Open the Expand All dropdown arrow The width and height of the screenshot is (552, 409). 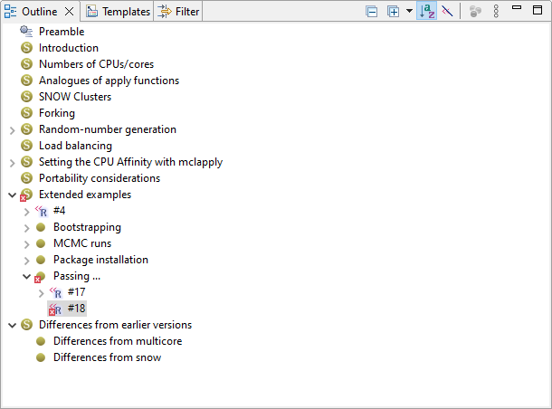[x=409, y=12]
